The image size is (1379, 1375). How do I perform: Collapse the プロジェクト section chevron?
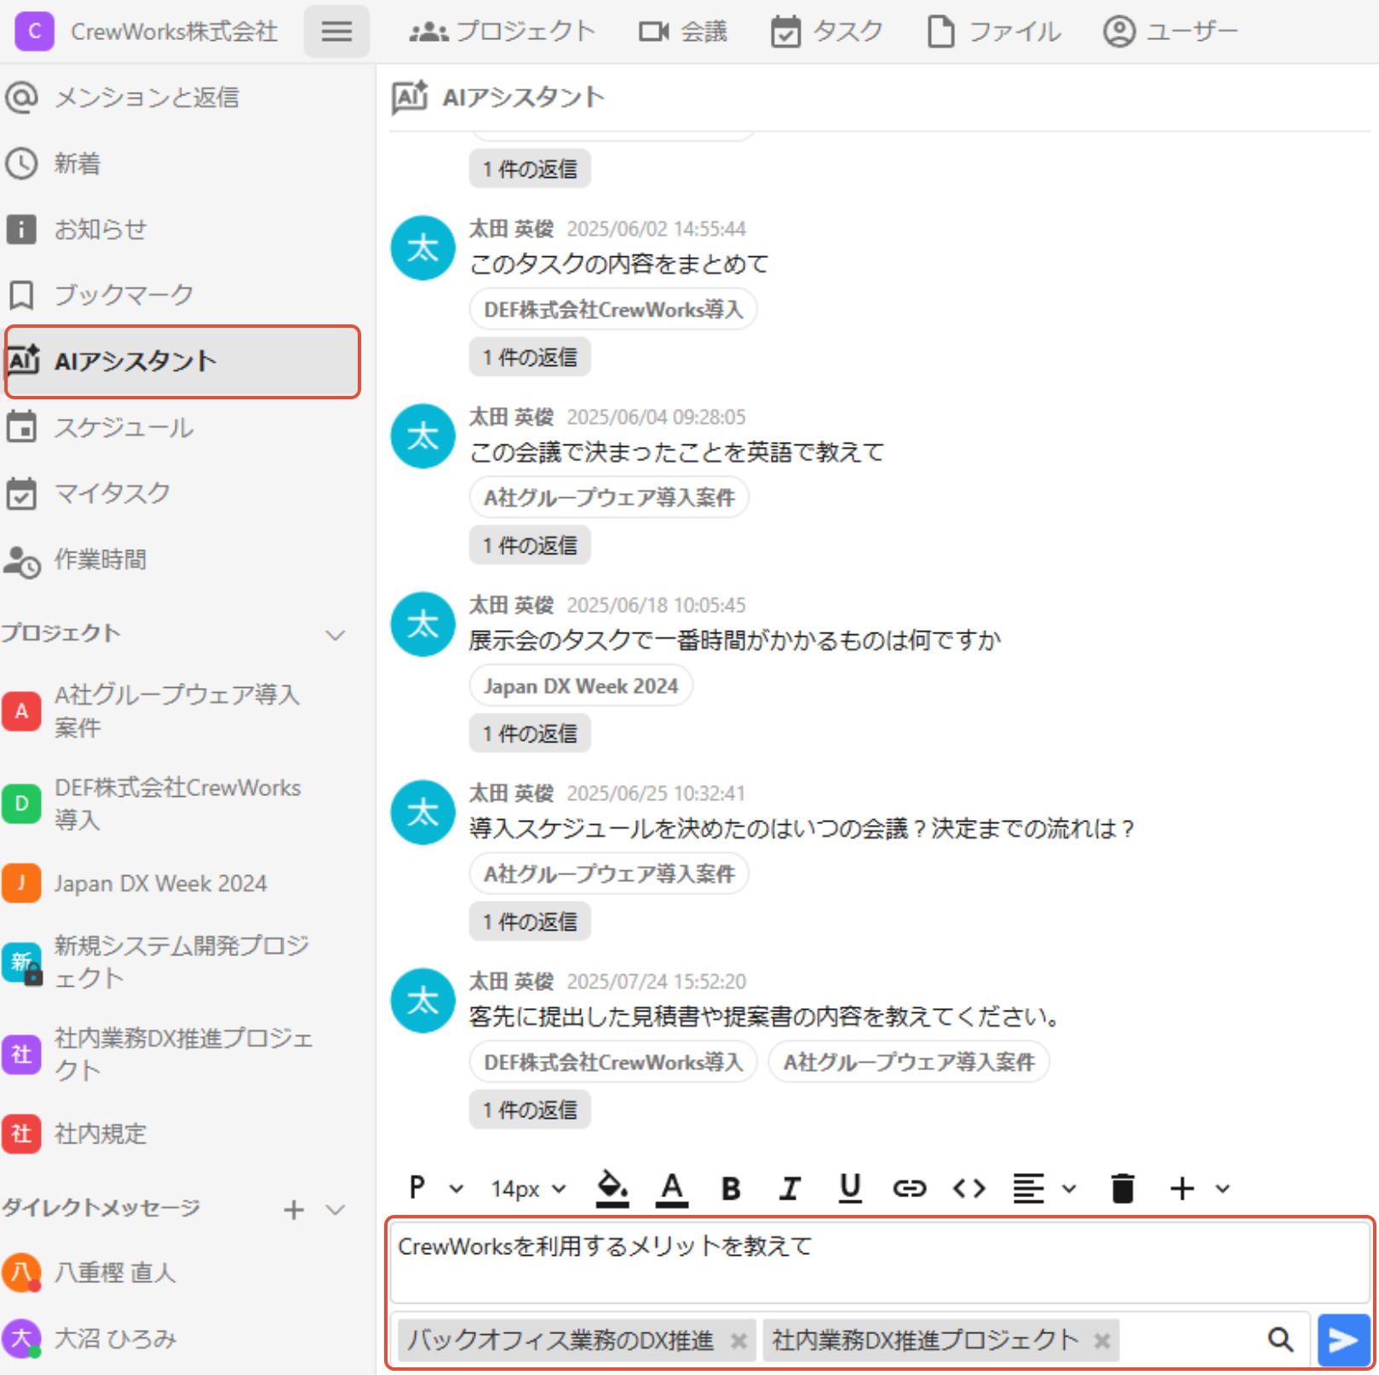336,634
